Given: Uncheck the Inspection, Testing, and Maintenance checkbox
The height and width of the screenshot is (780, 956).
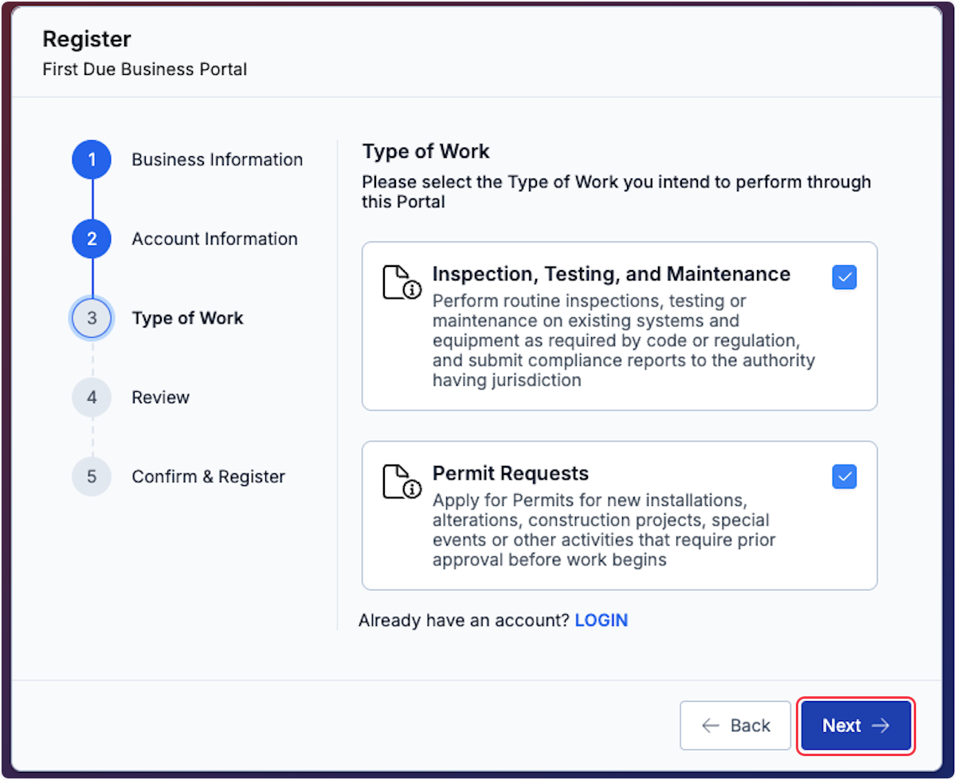Looking at the screenshot, I should pyautogui.click(x=844, y=277).
